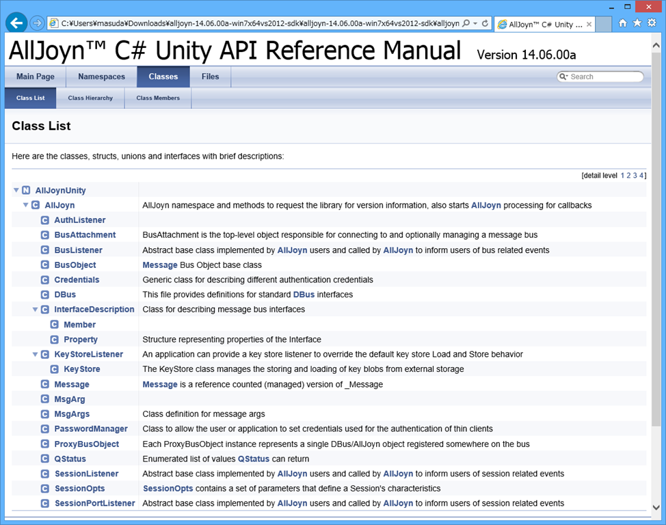Set detail level to 3
The image size is (666, 525).
pyautogui.click(x=635, y=176)
